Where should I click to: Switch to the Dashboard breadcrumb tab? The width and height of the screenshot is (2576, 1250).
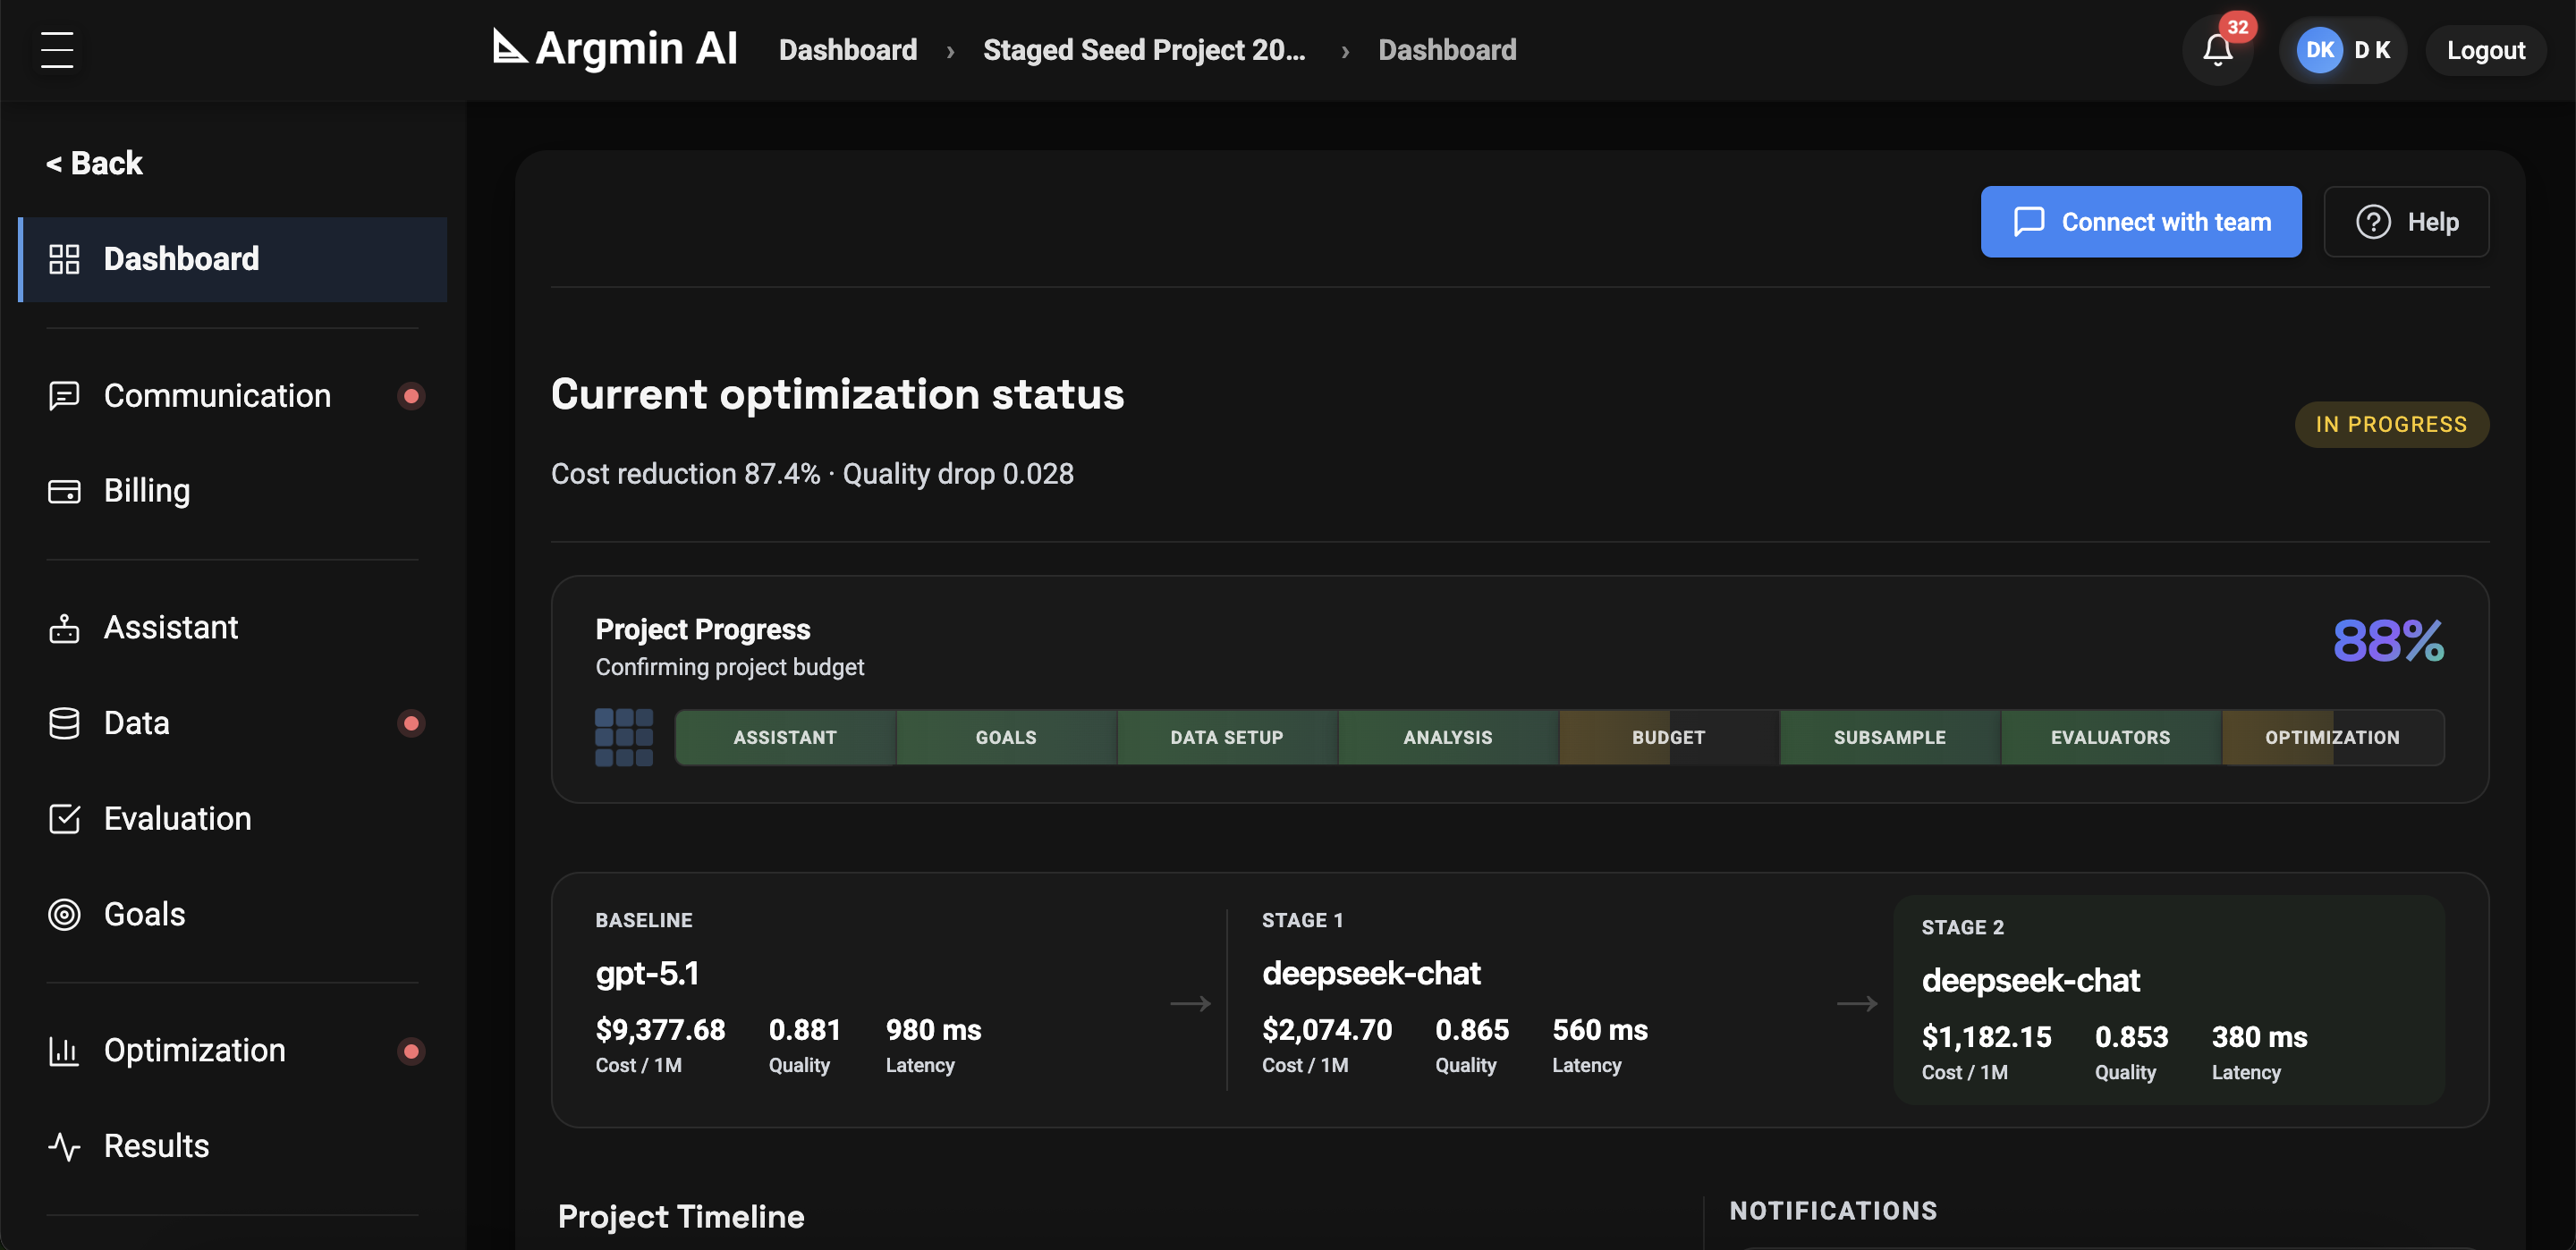(847, 49)
